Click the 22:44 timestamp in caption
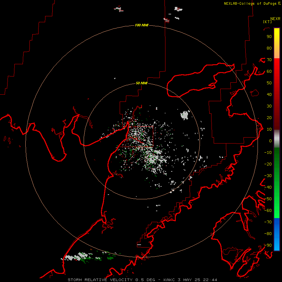Image resolution: width=282 pixels, height=282 pixels. (x=210, y=280)
